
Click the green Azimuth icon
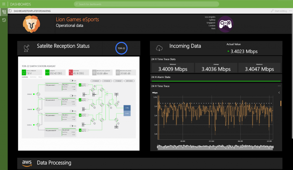coord(47,72)
